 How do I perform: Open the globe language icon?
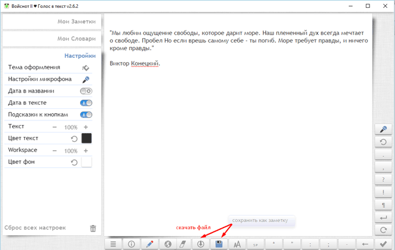click(x=168, y=244)
